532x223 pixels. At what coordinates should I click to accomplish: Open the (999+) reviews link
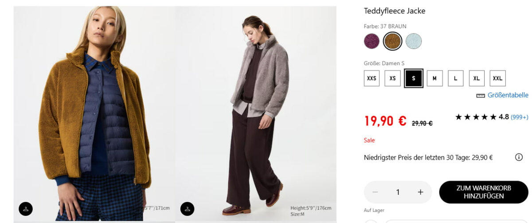(x=519, y=117)
